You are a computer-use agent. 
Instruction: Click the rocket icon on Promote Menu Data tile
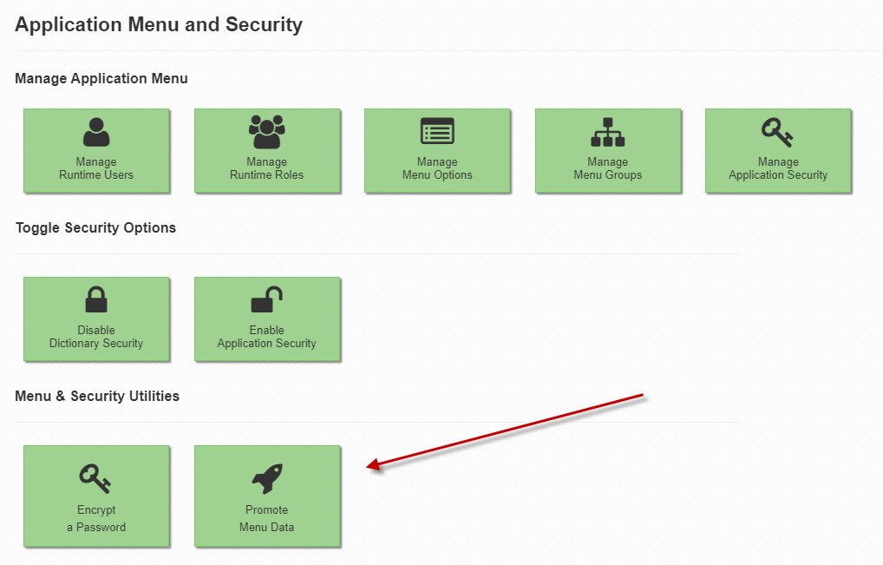[x=267, y=476]
